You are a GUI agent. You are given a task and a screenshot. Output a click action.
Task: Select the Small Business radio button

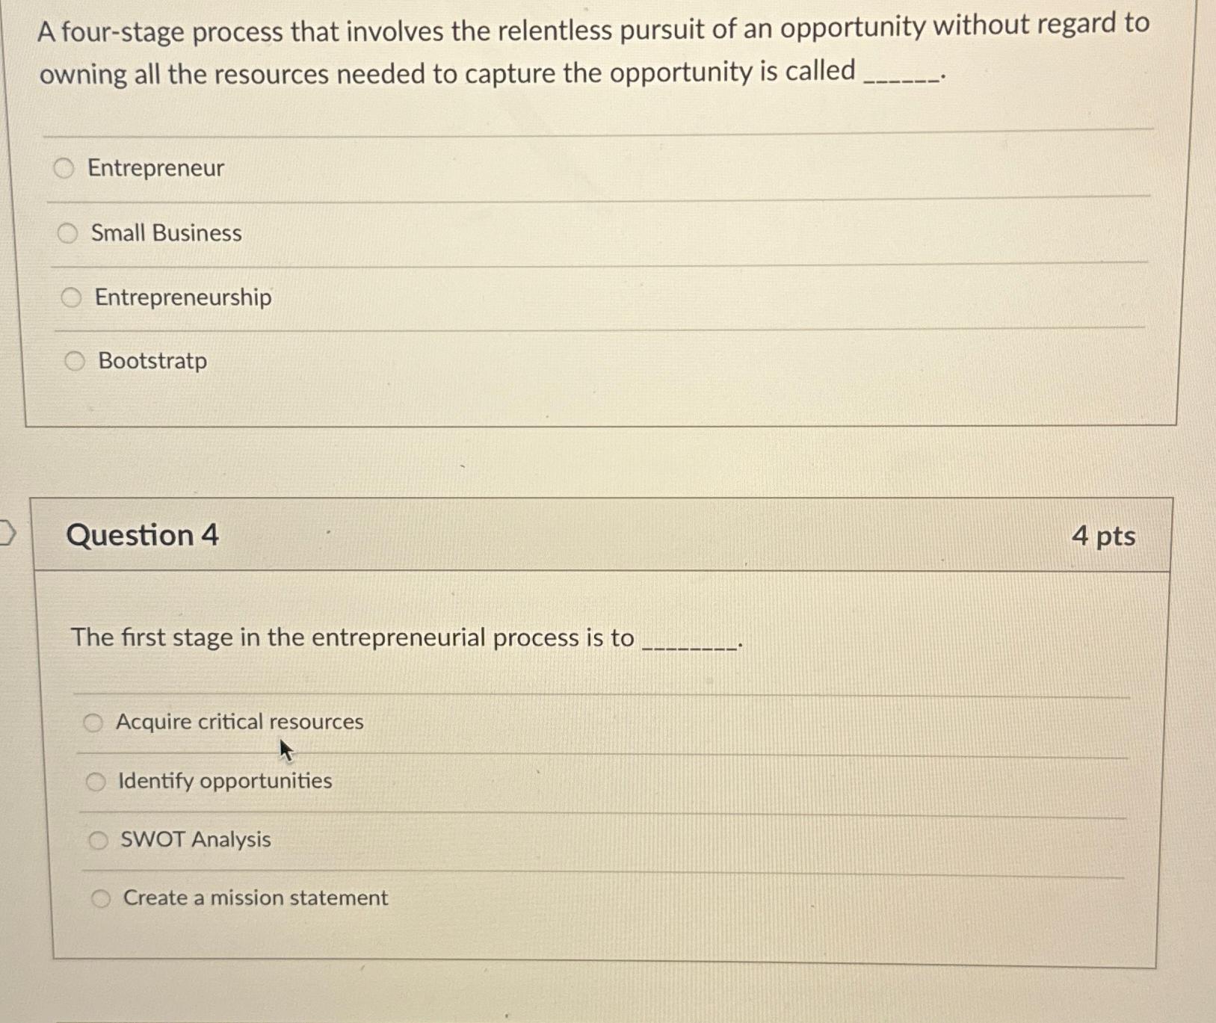(69, 232)
